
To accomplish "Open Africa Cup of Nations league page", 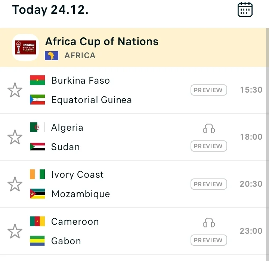I will pos(102,41).
